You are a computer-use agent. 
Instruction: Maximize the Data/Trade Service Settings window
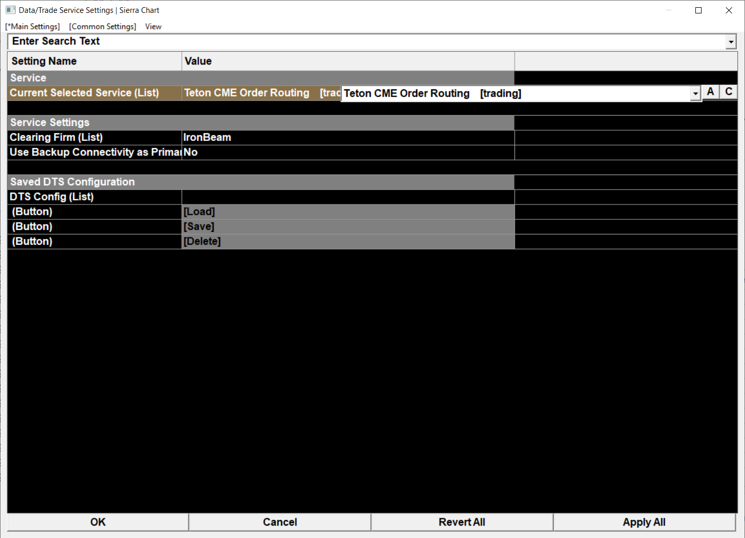click(698, 10)
